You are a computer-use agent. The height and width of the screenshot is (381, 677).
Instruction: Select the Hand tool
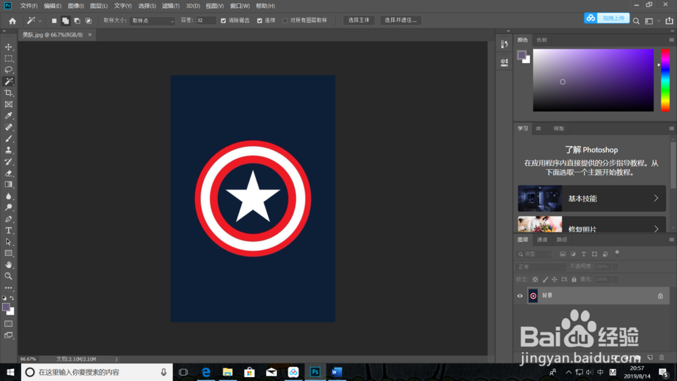[x=8, y=265]
